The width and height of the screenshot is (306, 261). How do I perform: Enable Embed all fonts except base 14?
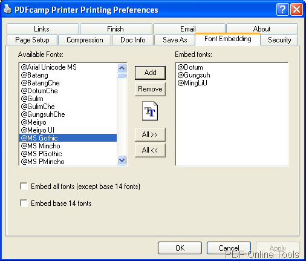tap(24, 186)
